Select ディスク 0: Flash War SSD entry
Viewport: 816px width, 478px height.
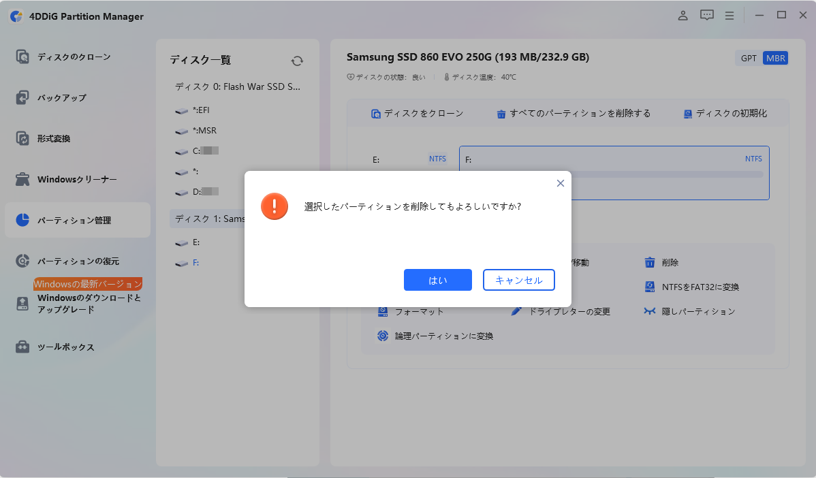(237, 87)
